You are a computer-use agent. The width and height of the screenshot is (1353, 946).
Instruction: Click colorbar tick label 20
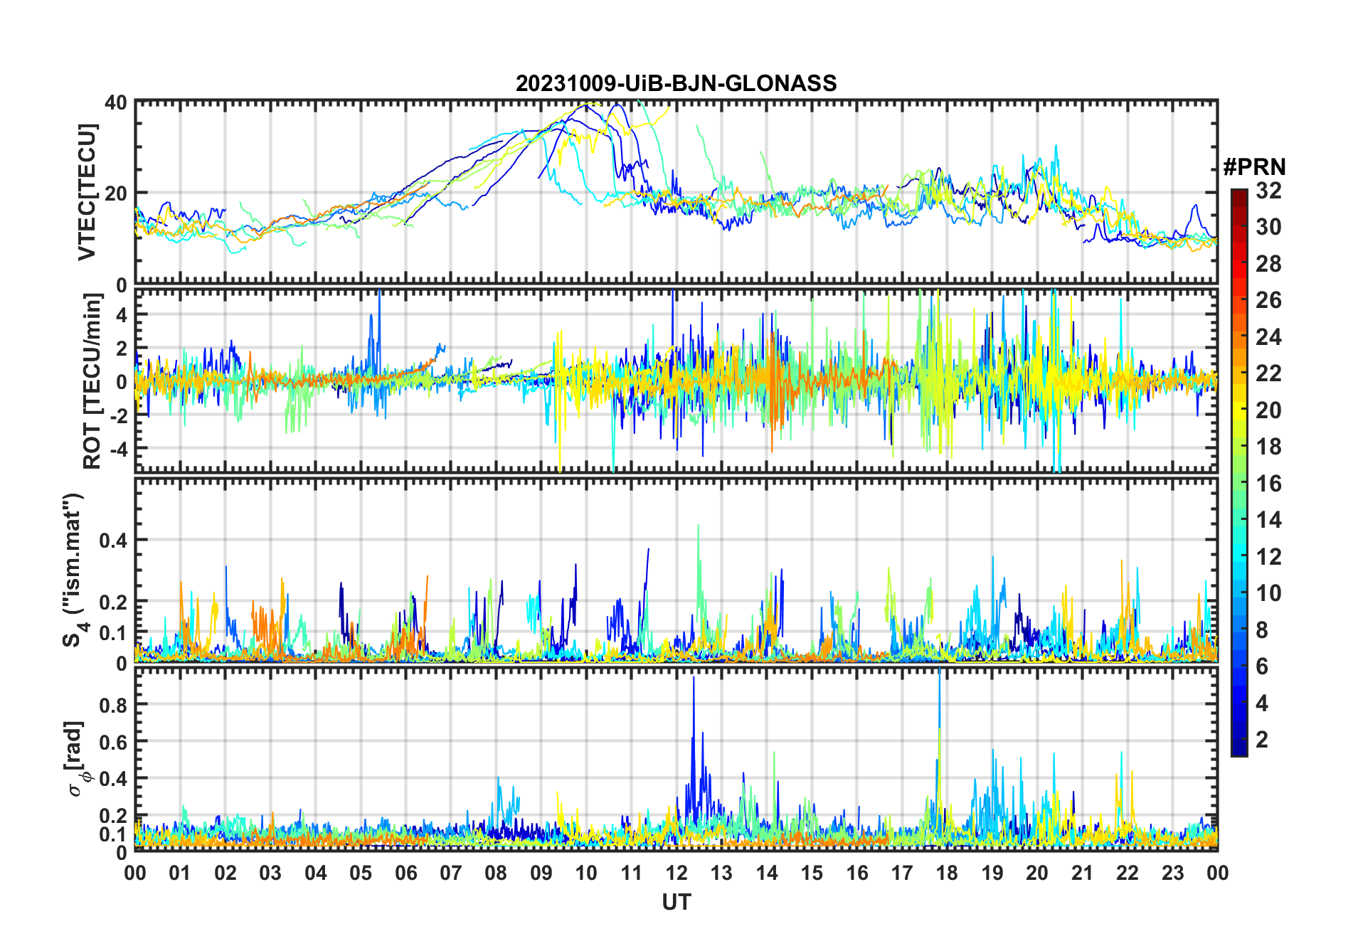[1268, 410]
